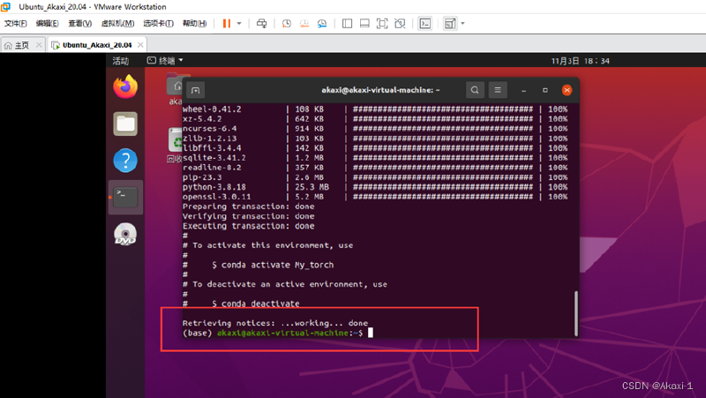
Task: Minimize the terminal window
Action: click(523, 91)
